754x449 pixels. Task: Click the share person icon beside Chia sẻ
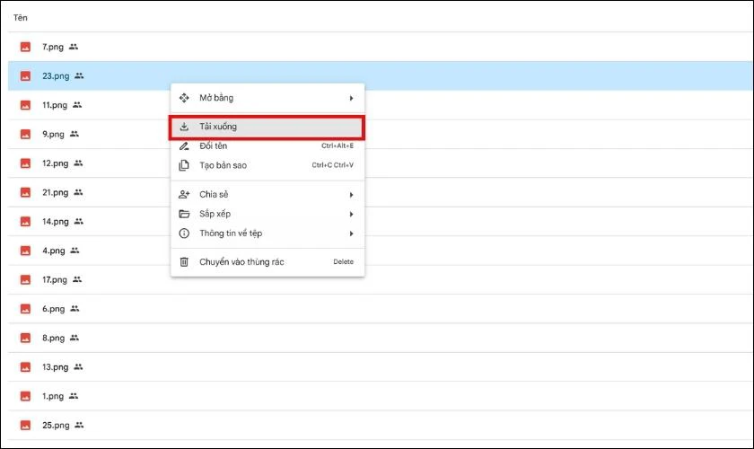[x=184, y=194]
